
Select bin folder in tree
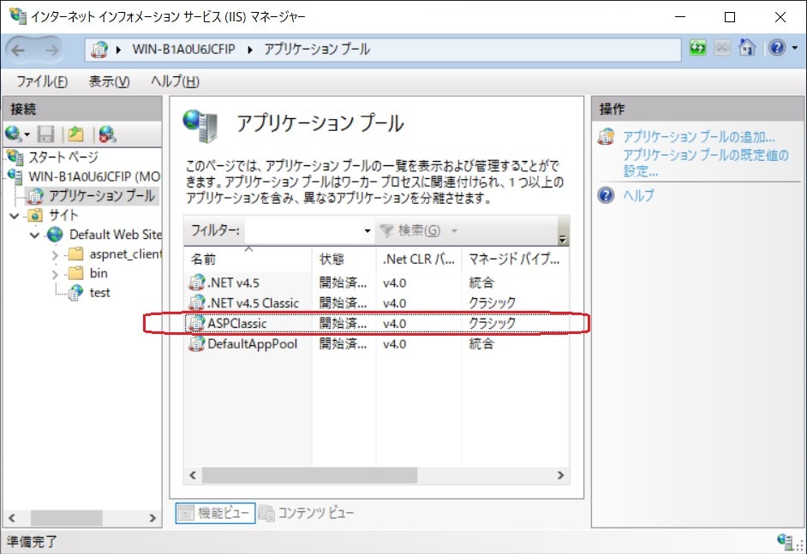click(99, 273)
